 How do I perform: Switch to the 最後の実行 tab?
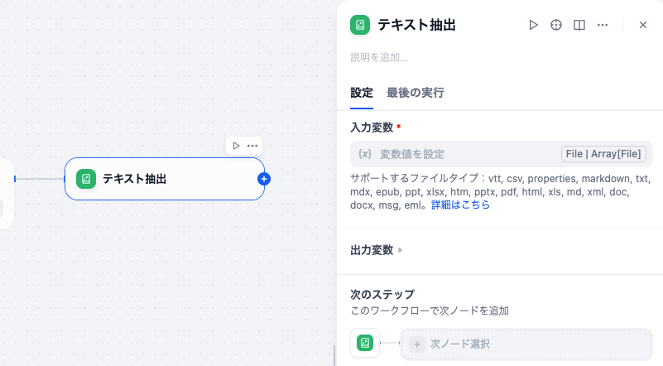click(x=416, y=93)
